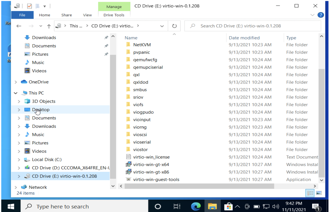
Task: Open the Windows Start menu
Action: tap(10, 206)
